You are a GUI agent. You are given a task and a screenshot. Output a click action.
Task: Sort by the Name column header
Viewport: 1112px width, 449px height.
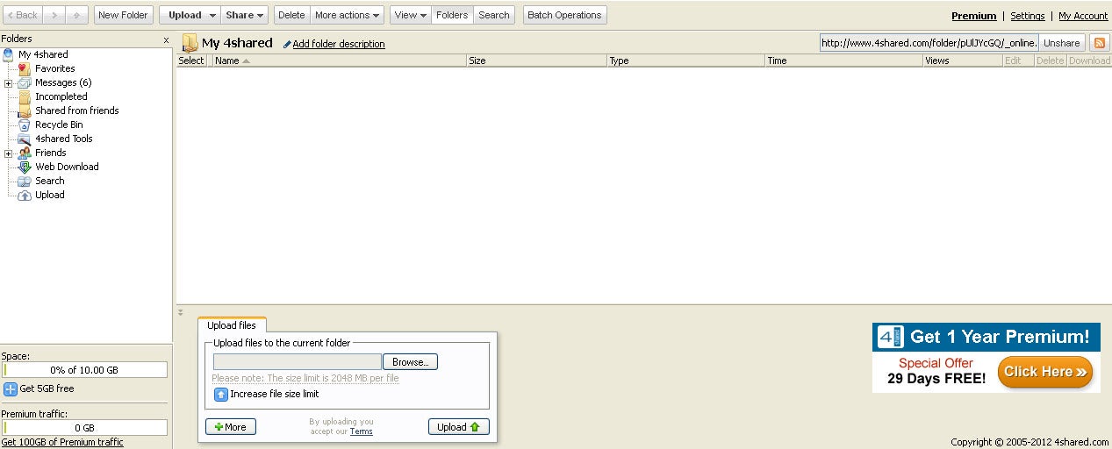[x=340, y=61]
